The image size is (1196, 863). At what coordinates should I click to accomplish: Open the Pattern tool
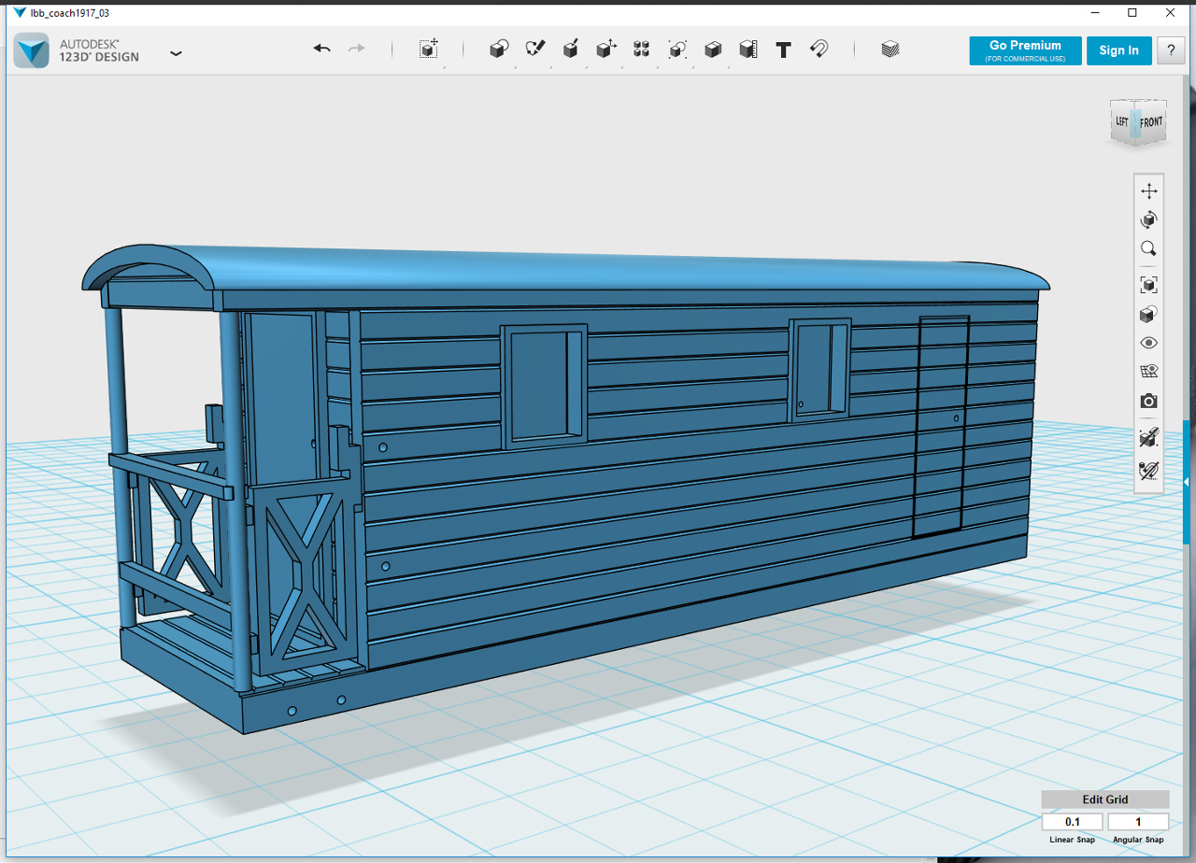pos(642,50)
